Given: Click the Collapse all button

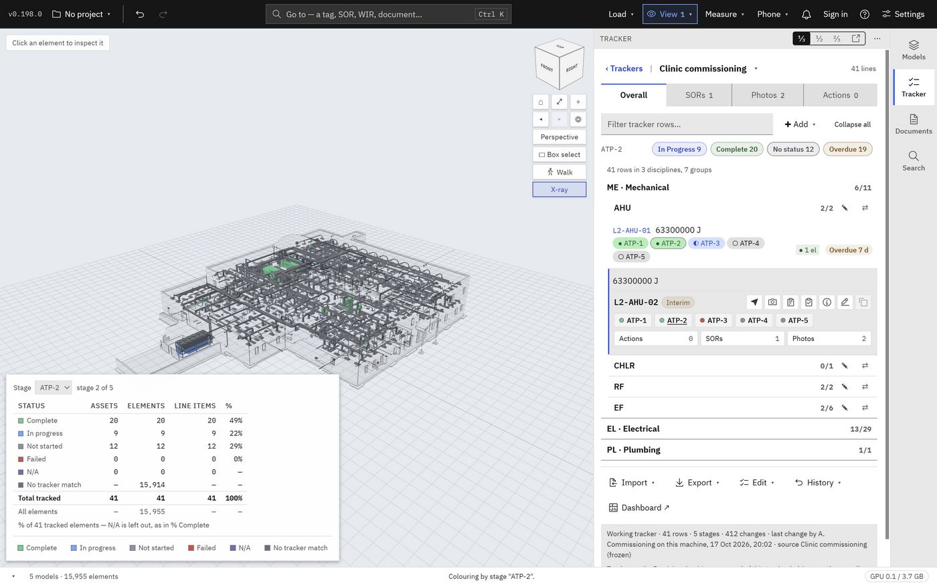Looking at the screenshot, I should [853, 124].
